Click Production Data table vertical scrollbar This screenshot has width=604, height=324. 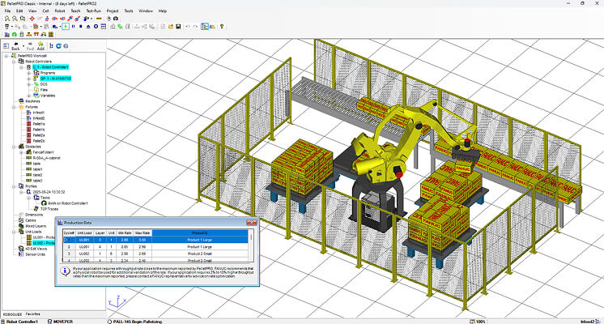(x=252, y=245)
